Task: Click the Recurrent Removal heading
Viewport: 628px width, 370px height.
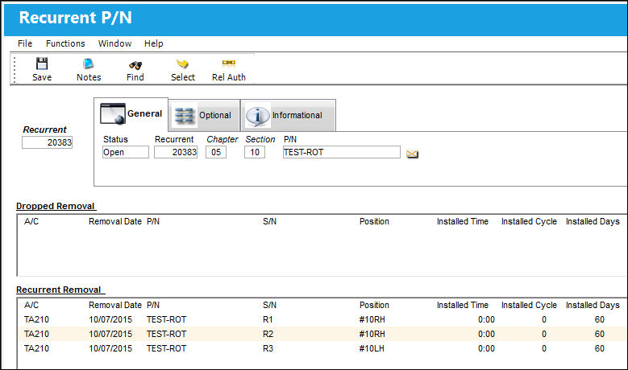Action: [x=59, y=290]
